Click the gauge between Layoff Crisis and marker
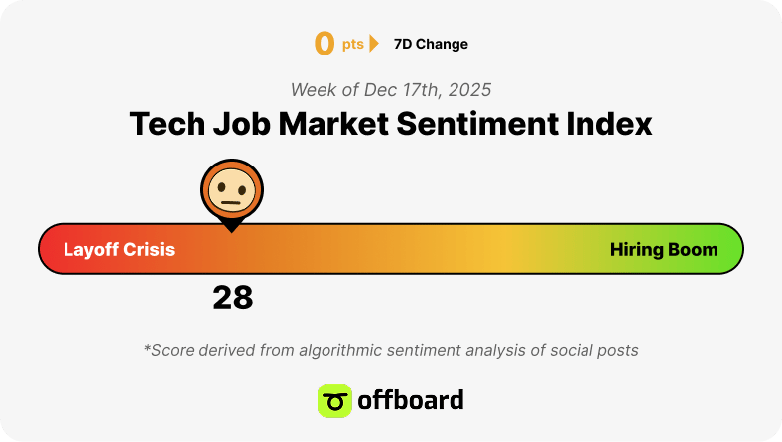The width and height of the screenshot is (782, 442). (199, 249)
